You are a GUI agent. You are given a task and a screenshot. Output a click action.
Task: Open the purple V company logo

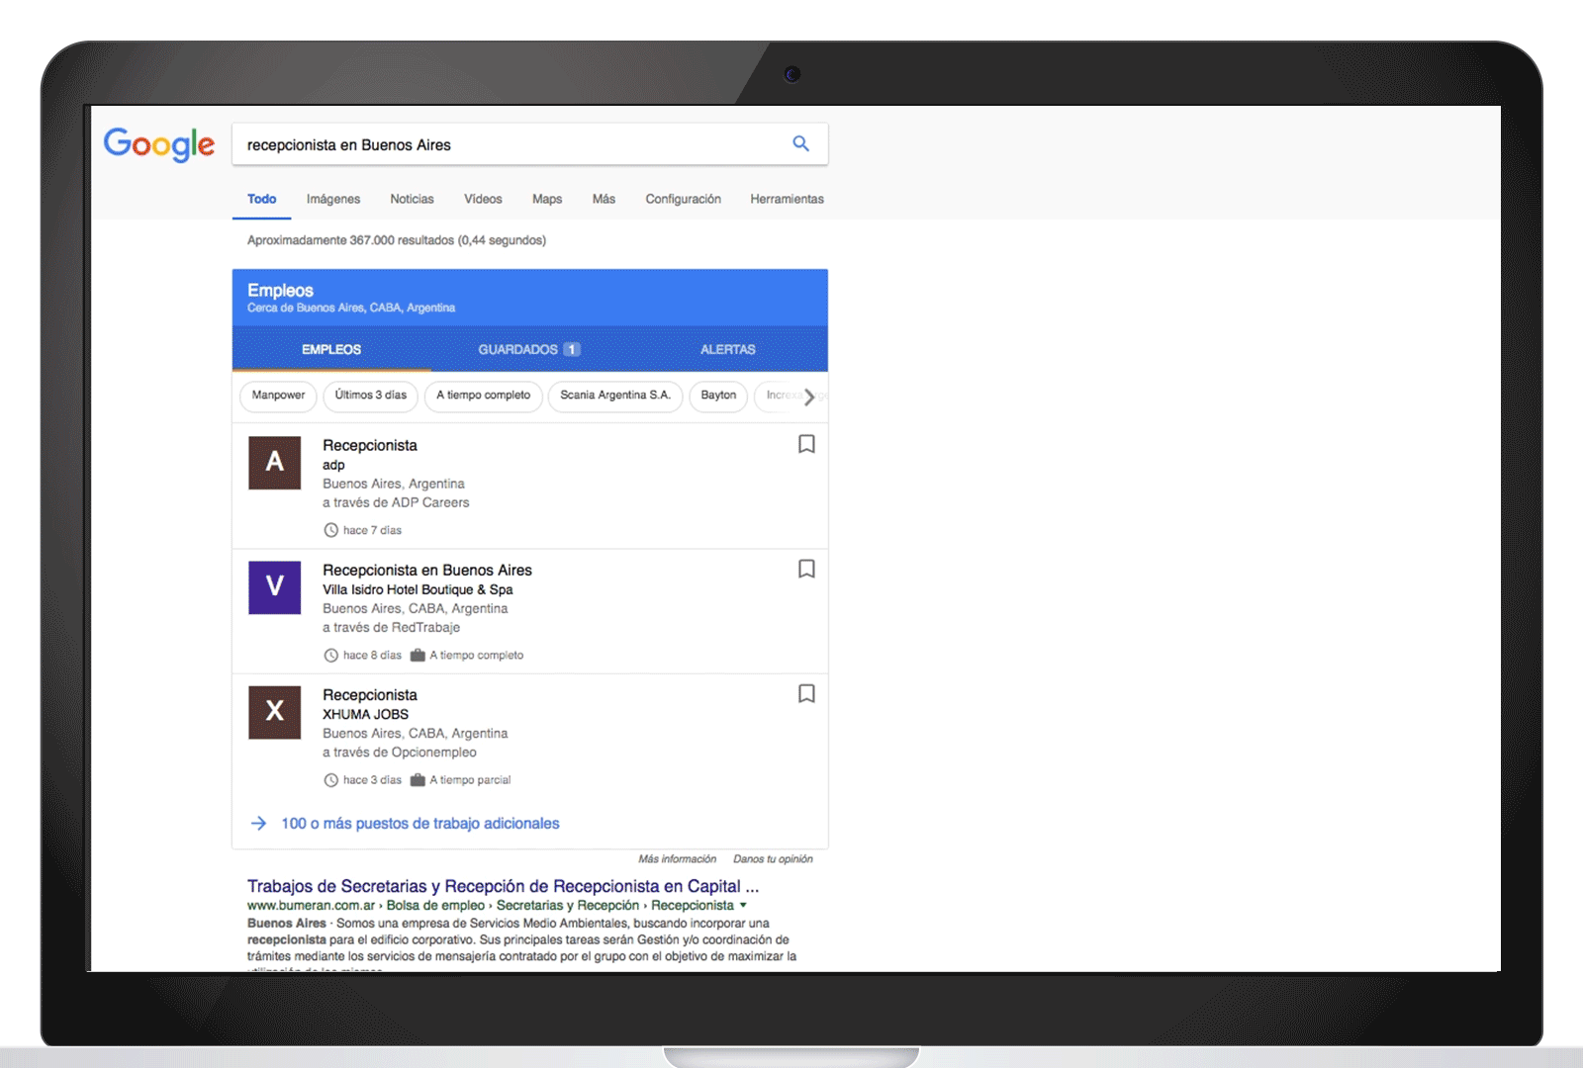274,587
